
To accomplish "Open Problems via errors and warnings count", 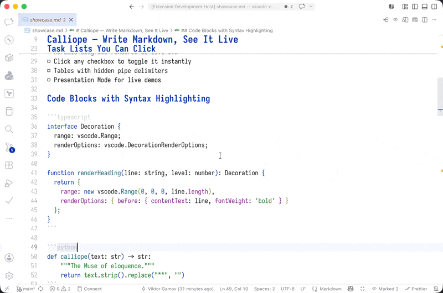I will [x=60, y=289].
